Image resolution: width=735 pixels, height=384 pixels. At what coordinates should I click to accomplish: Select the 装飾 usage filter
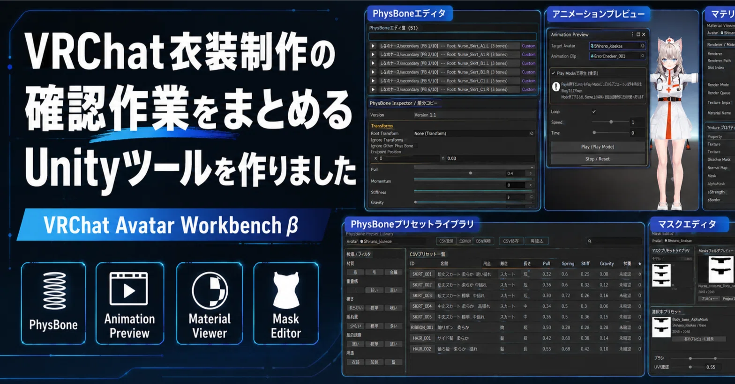374,362
